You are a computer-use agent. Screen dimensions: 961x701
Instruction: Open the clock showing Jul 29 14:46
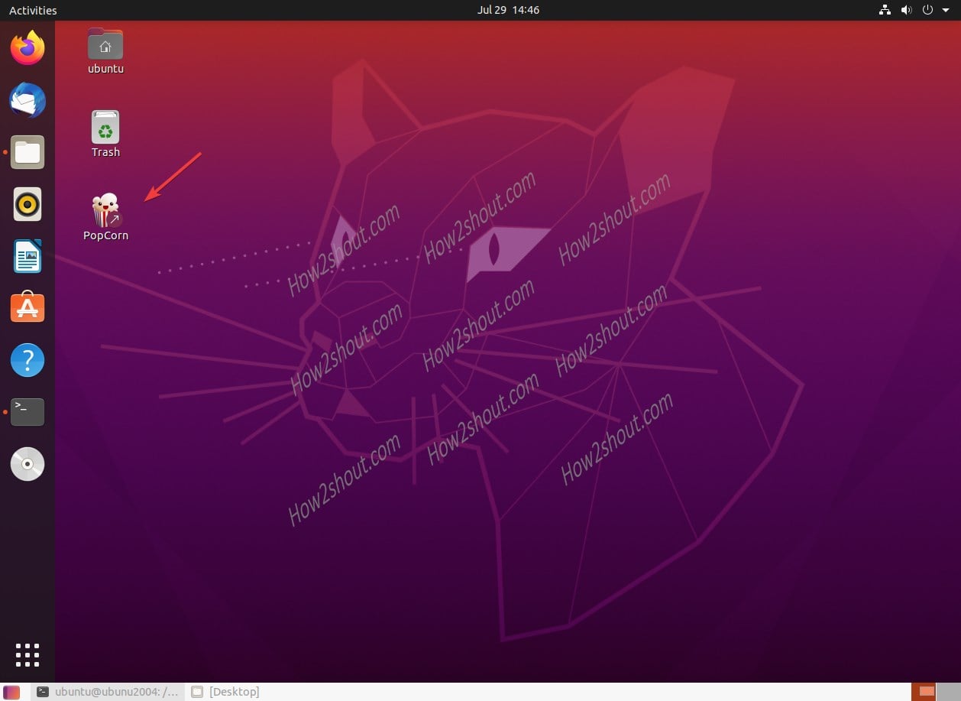508,10
